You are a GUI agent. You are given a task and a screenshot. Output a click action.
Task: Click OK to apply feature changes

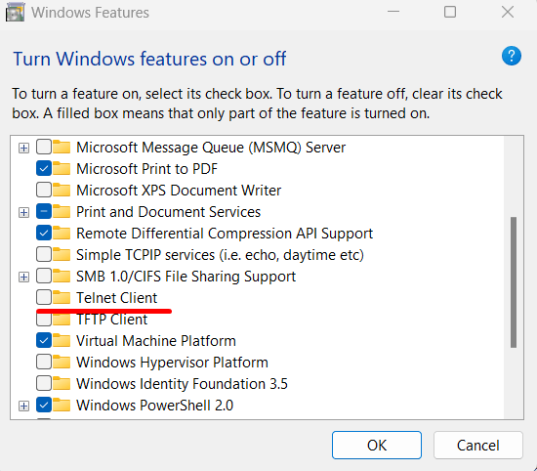coord(376,445)
